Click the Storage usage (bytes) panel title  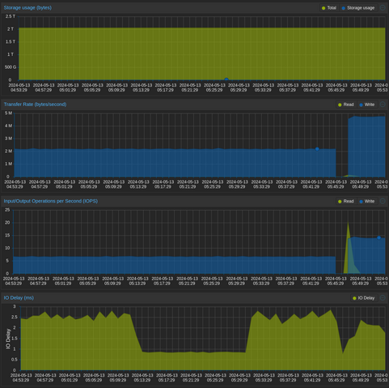click(27, 7)
